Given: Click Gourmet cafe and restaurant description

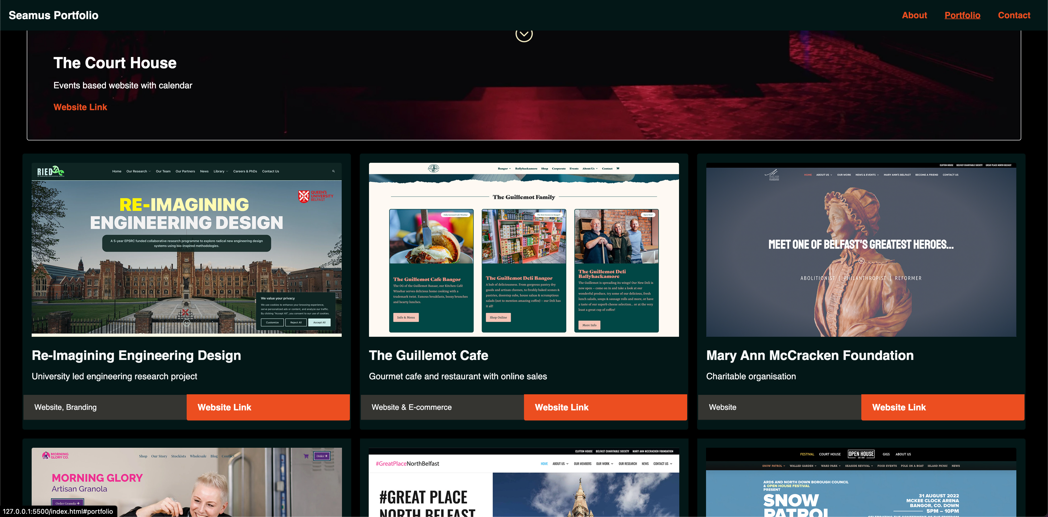Looking at the screenshot, I should point(458,376).
